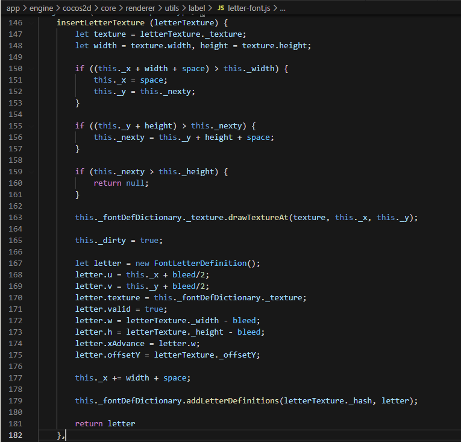Click line number 163 in the gutter
Screen dimensions: 461x442
(15, 218)
